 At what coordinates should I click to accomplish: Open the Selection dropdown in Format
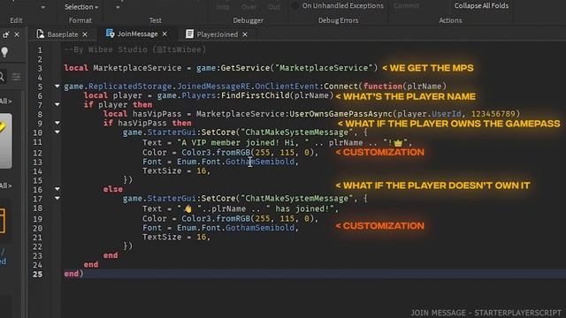coord(81,7)
